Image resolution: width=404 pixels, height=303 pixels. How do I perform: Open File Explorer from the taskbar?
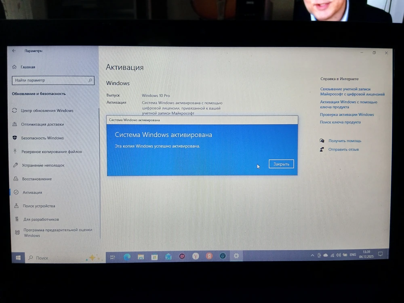coord(141,257)
